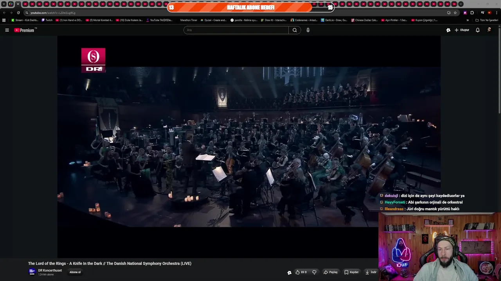Screen dimensions: 501x281
Task: Open the browser extensions puzzle icon
Action: coord(472,12)
